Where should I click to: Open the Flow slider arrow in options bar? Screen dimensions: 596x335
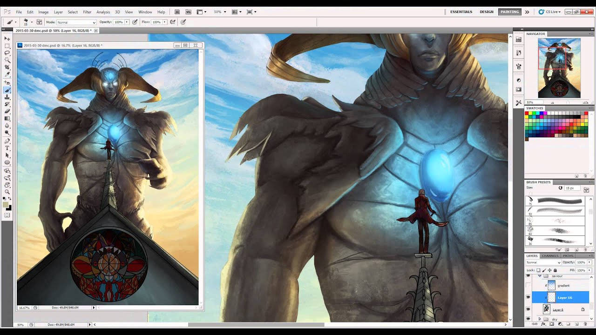coord(164,22)
